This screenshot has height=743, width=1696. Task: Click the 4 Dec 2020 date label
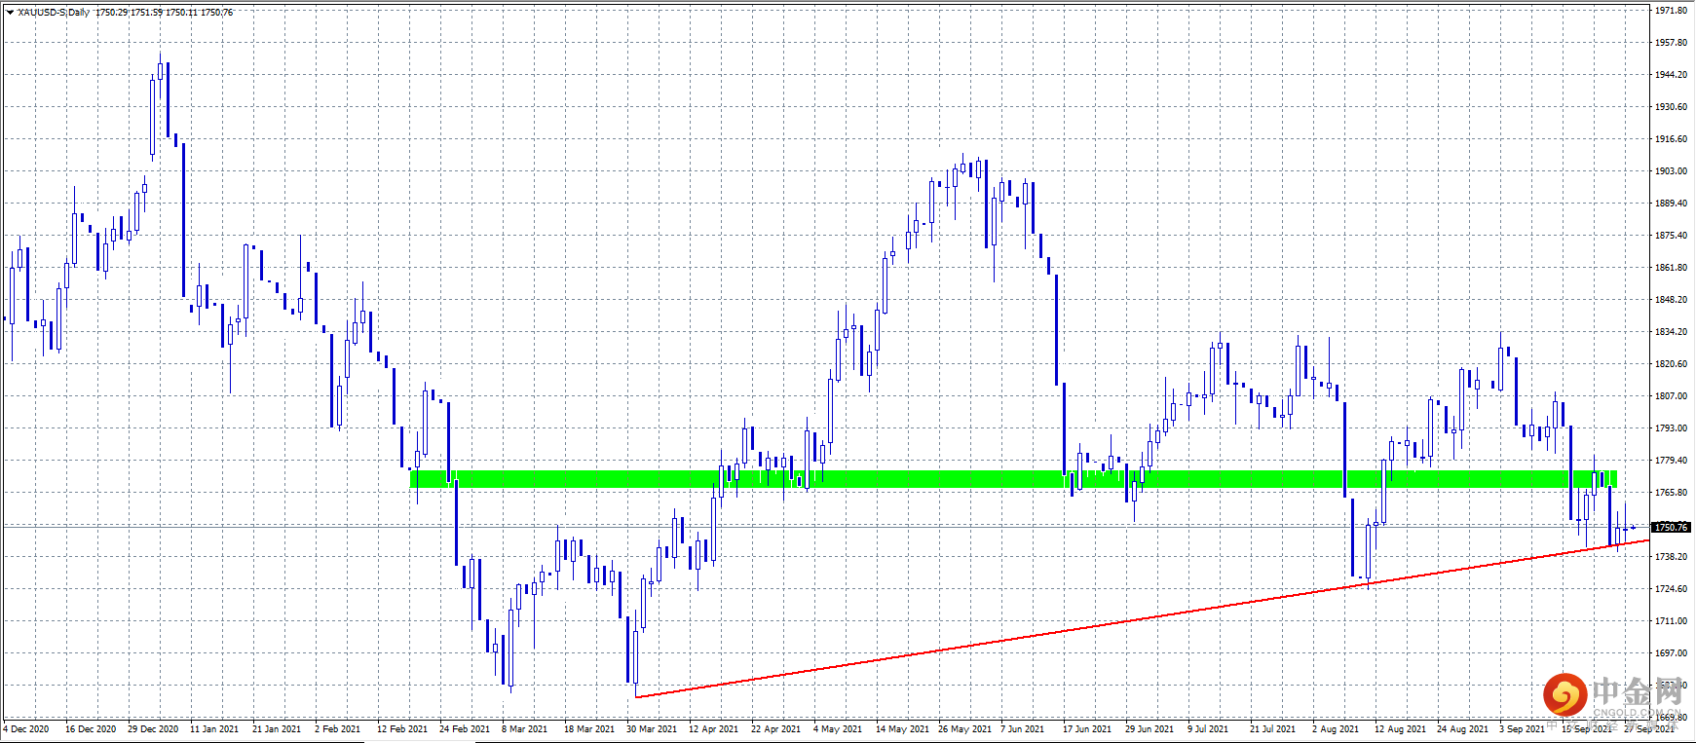pos(26,728)
